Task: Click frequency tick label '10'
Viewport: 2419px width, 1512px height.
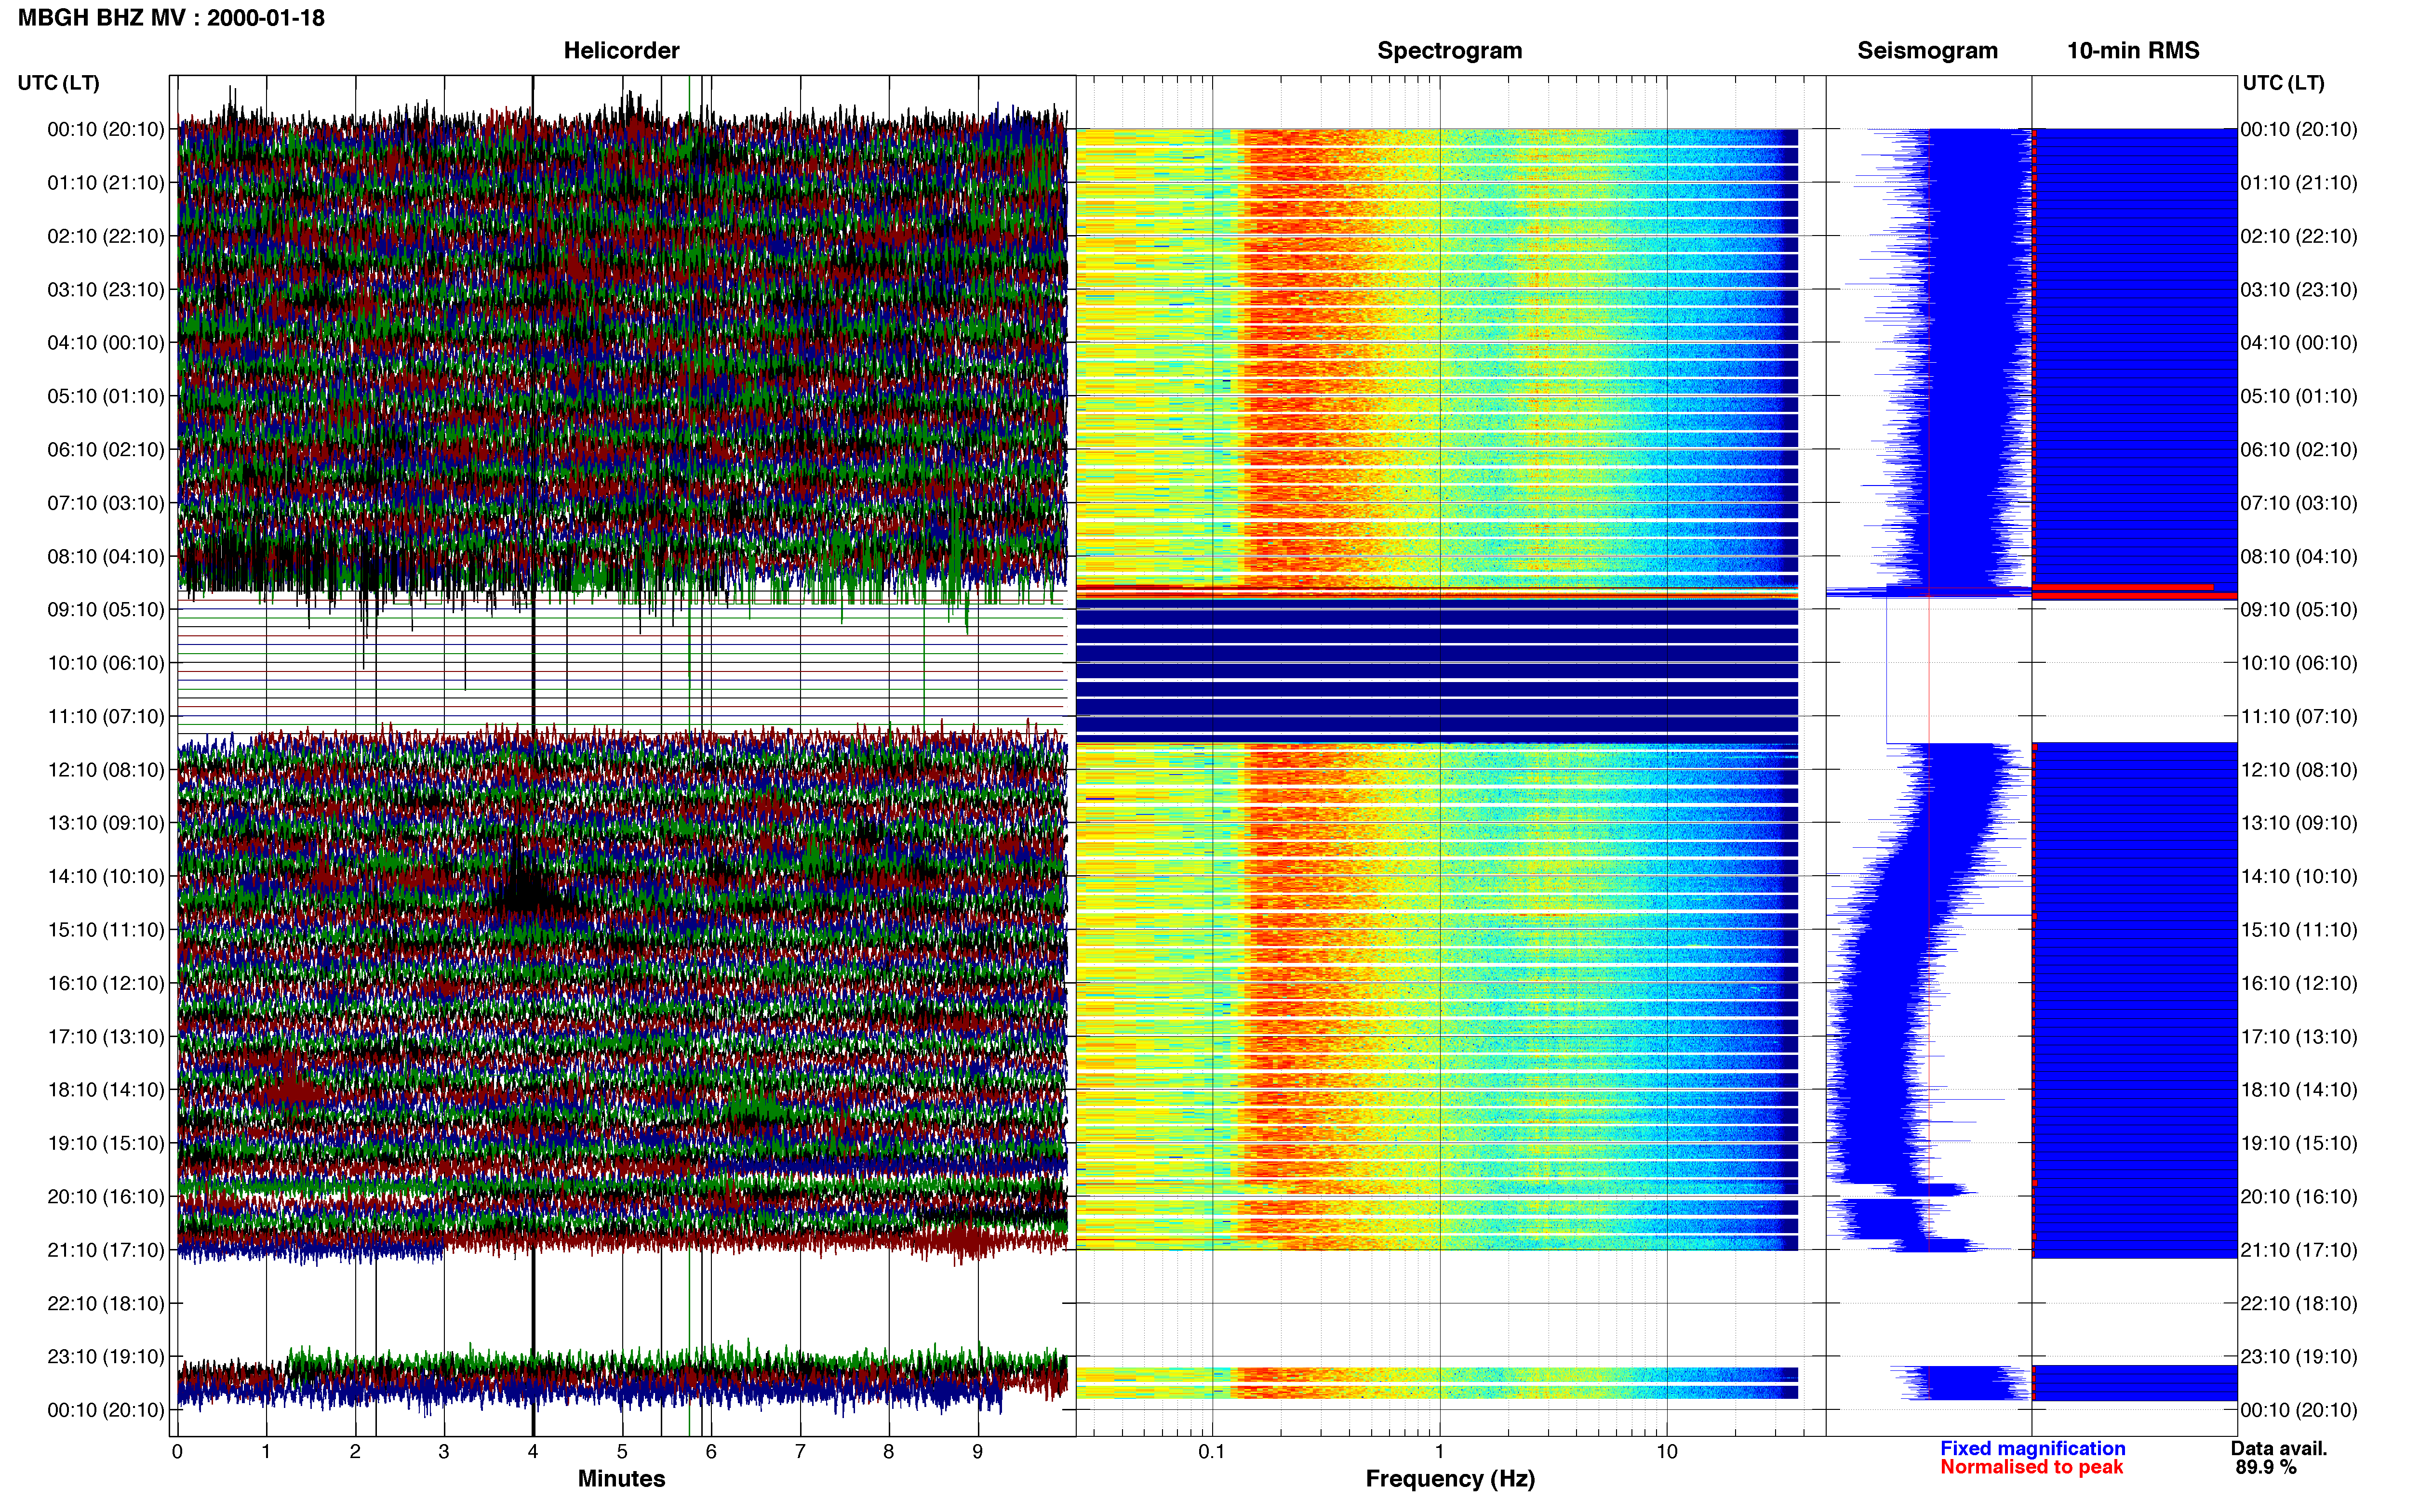Action: point(1667,1452)
